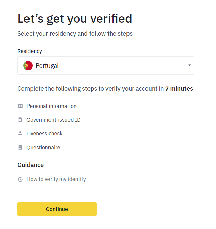Click the Portugal flag icon
The height and width of the screenshot is (229, 216).
[x=28, y=65]
